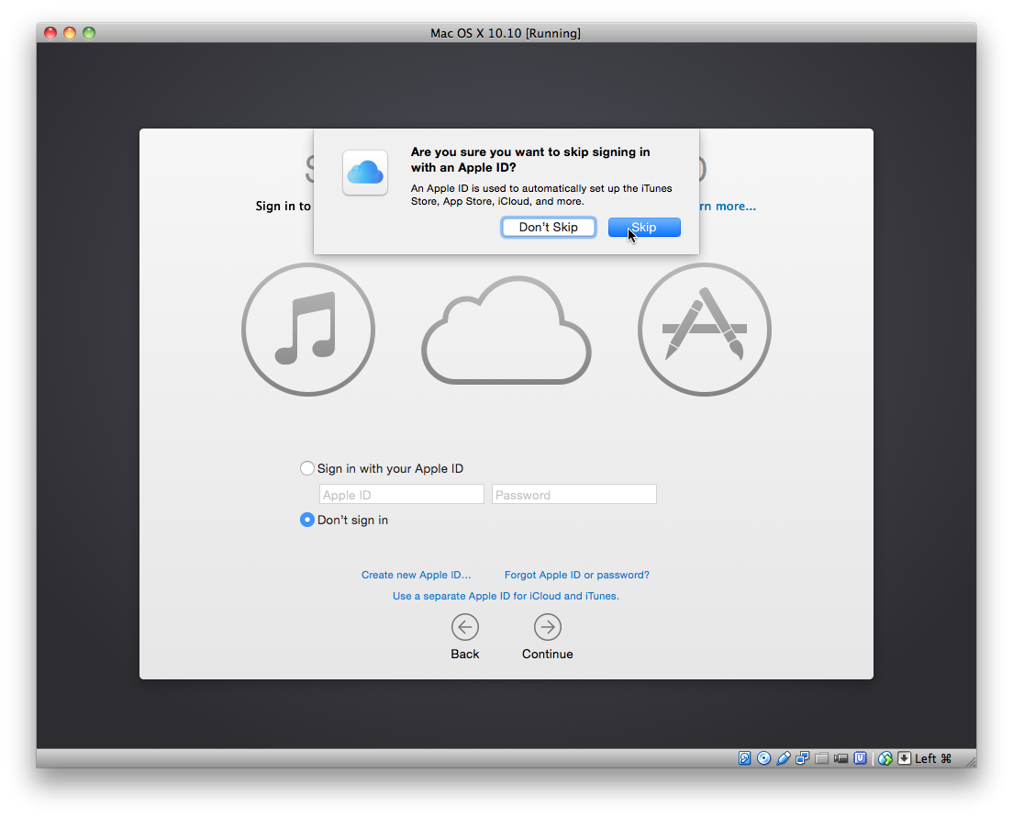Click the window resize grip corner
Viewport: 1013px width, 818px height.
(970, 762)
